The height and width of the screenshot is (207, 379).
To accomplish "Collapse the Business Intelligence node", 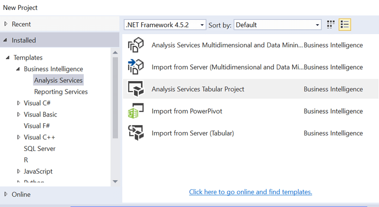I will tap(18, 69).
